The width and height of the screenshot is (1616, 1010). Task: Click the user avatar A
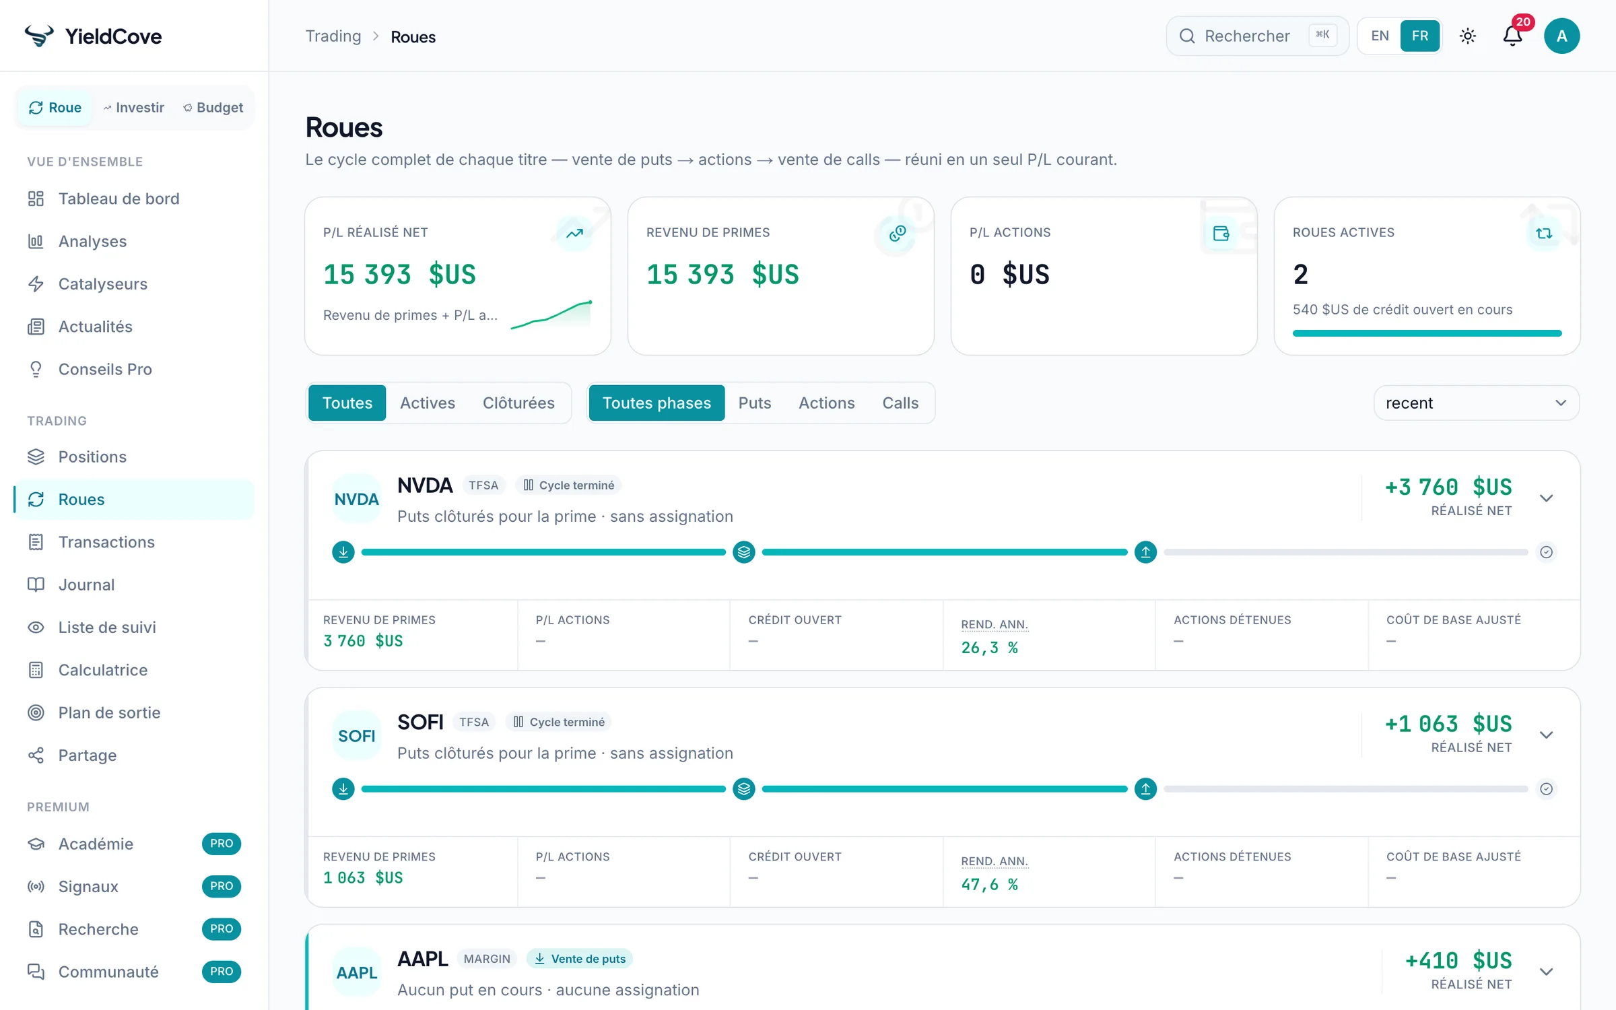point(1561,36)
